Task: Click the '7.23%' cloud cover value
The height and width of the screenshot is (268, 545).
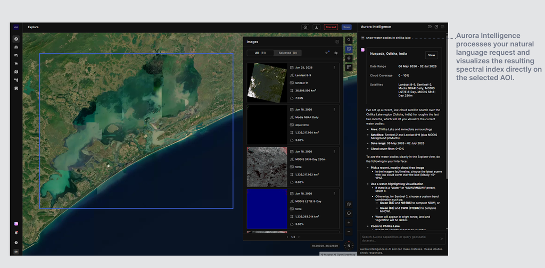Action: tap(299, 98)
